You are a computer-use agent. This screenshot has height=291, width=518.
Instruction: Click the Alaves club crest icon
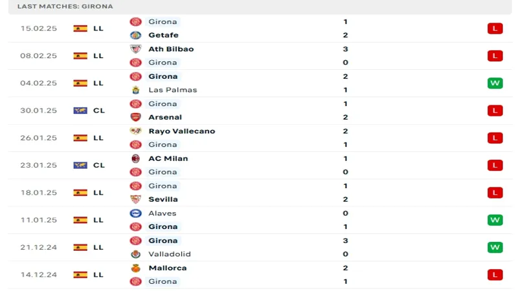(135, 213)
